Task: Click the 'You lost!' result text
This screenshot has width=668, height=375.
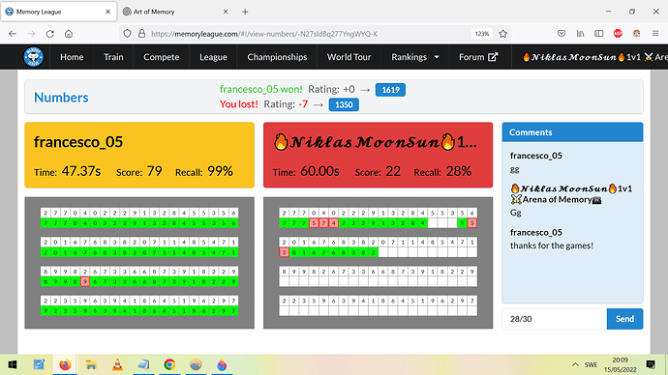Action: point(238,104)
